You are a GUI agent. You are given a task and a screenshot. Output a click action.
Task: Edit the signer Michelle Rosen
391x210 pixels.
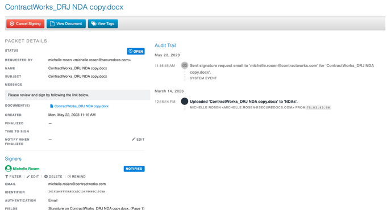(32, 177)
